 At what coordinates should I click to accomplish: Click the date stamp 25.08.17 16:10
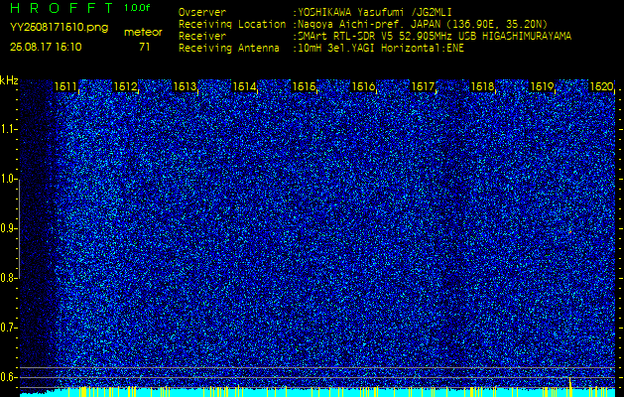click(x=46, y=47)
